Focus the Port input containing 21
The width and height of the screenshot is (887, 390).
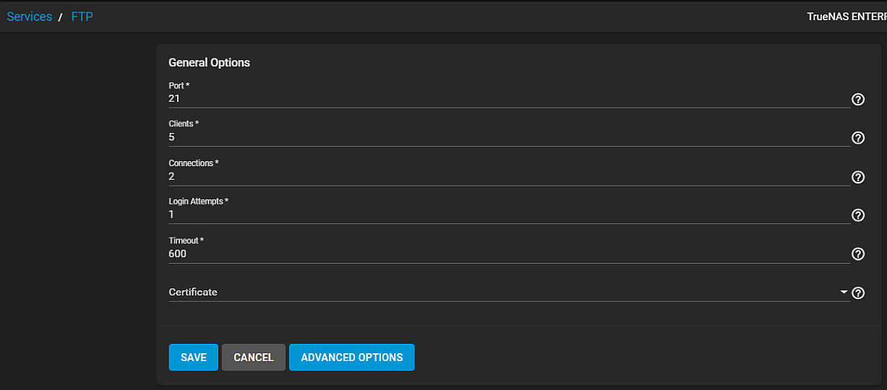pyautogui.click(x=506, y=99)
